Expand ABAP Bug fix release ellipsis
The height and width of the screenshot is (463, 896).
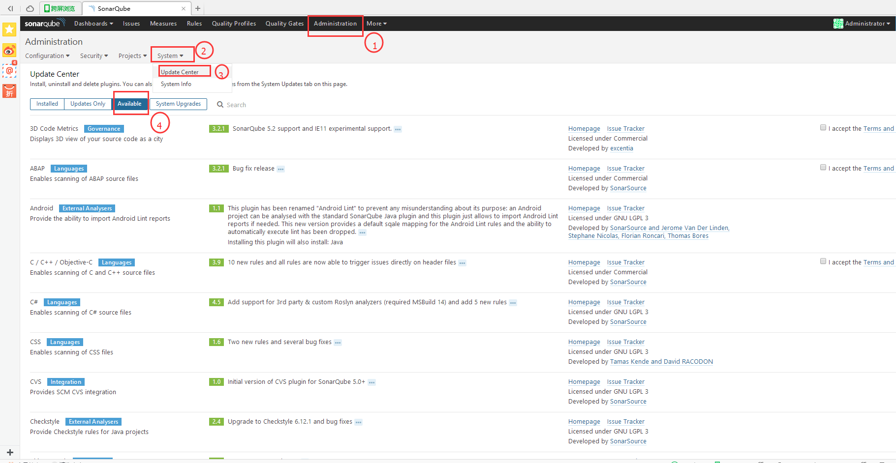click(x=280, y=169)
